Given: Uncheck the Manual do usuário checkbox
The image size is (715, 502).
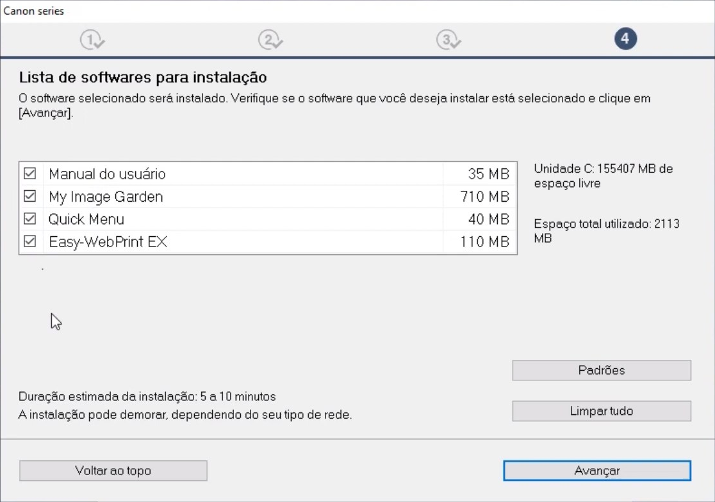Looking at the screenshot, I should click(30, 174).
